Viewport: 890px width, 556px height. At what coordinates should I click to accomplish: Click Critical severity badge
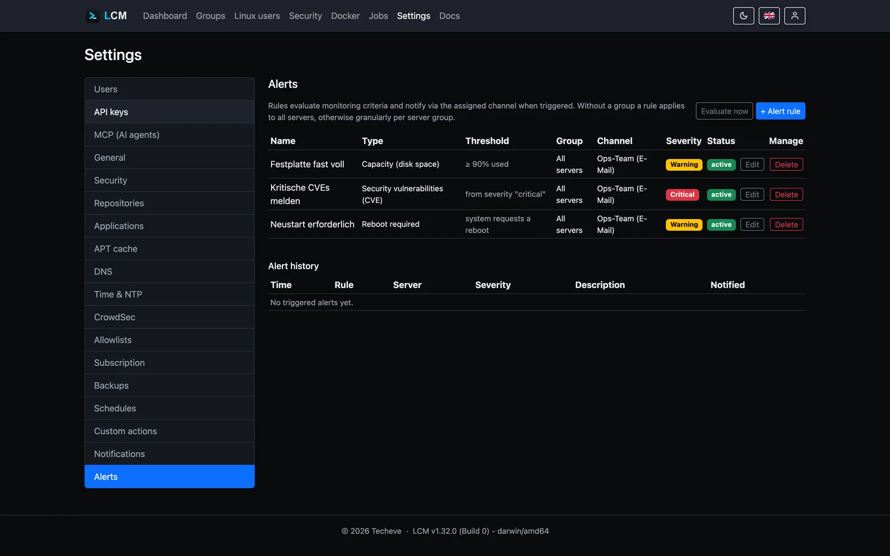(682, 195)
